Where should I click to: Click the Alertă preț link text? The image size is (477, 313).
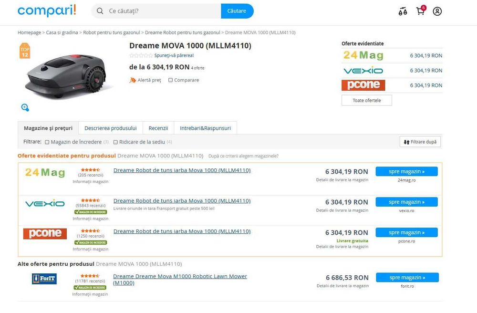[x=149, y=80]
